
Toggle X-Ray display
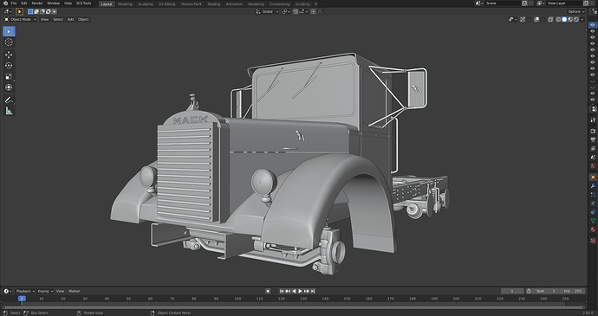coord(550,19)
